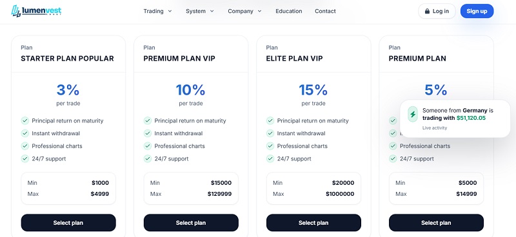Expand the Trading menu chevron
Viewport: 516px width, 237px height.
(170, 11)
